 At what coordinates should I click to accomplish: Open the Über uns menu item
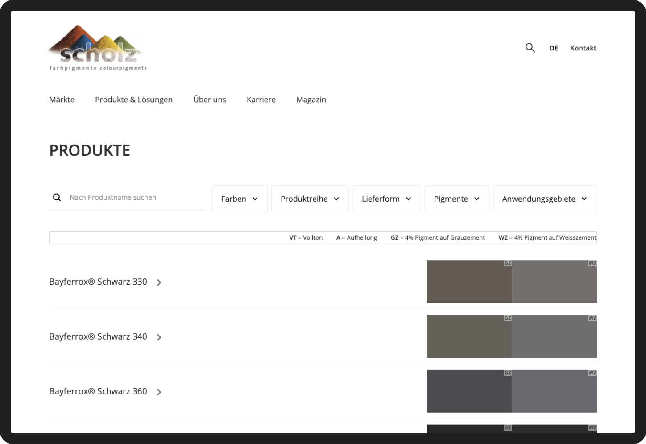(210, 100)
